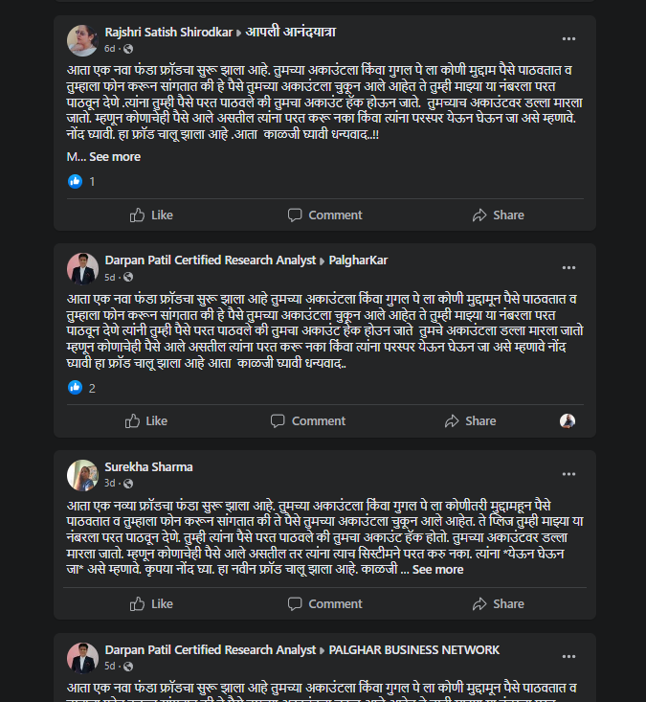646x702 pixels.
Task: Click the small profile avatar beside Share
Action: 568,420
